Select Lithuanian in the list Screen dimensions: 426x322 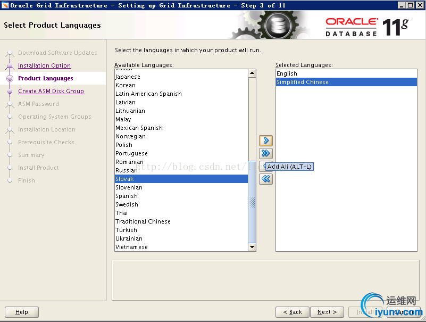[181, 111]
